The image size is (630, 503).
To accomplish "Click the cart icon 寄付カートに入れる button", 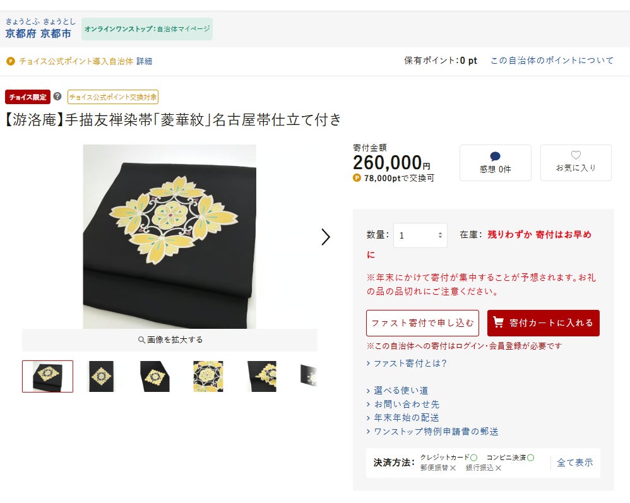I will pyautogui.click(x=544, y=323).
